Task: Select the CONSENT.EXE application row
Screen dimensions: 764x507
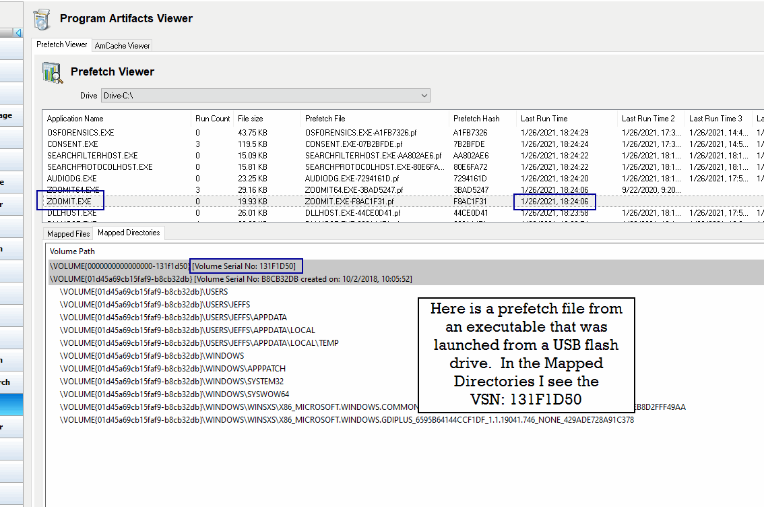Action: pos(403,144)
